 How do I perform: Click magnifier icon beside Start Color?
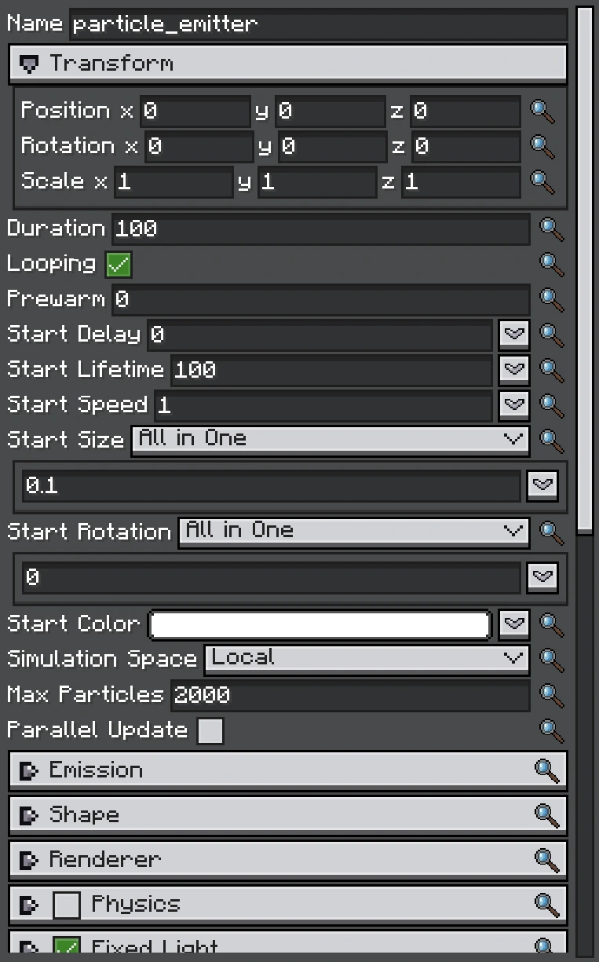552,624
